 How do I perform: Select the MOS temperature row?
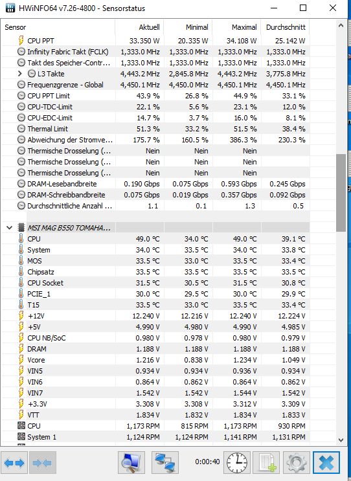155,261
